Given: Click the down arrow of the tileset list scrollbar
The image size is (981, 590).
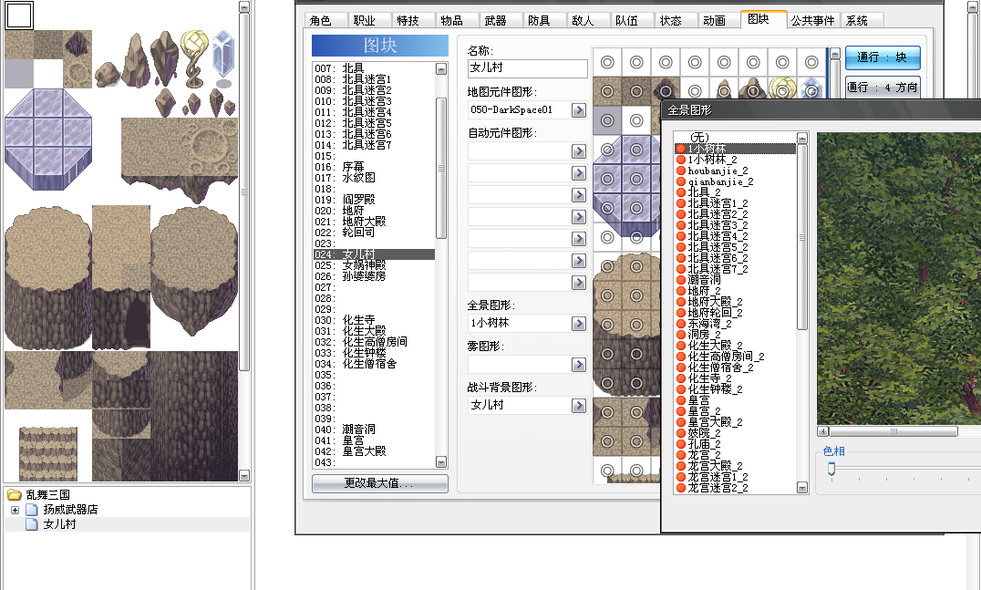Looking at the screenshot, I should [441, 462].
